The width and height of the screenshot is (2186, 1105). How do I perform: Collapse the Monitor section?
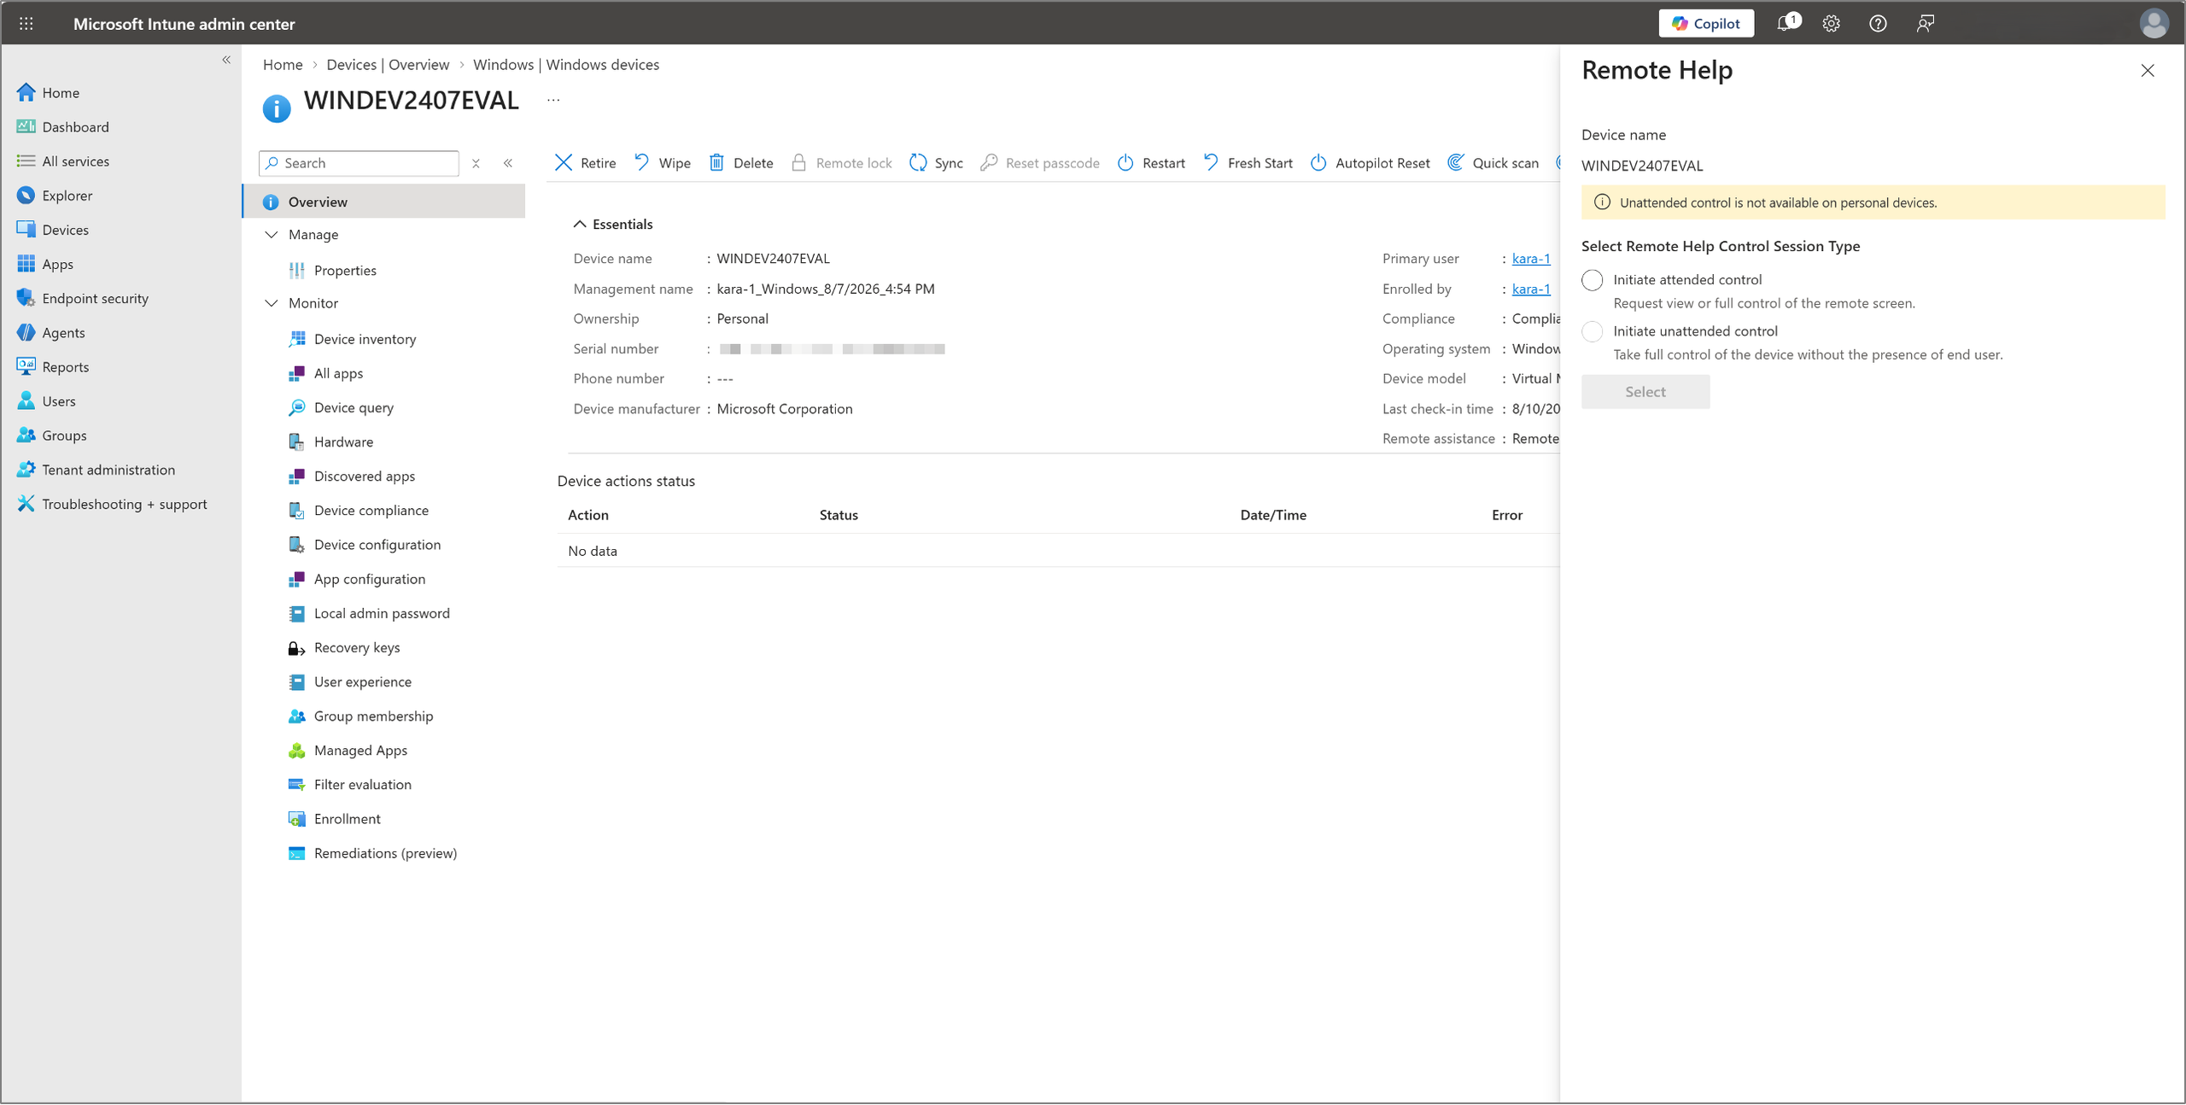272,303
